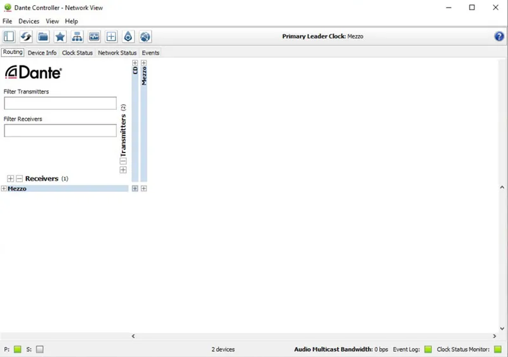Switch to the Network Status tab
508x357 pixels.
tap(117, 53)
